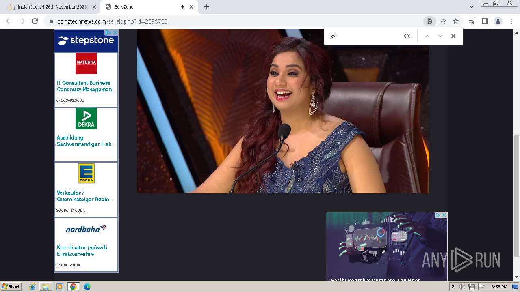The height and width of the screenshot is (292, 520).
Task: Close the stepstone sidebar ad
Action: coord(115,32)
